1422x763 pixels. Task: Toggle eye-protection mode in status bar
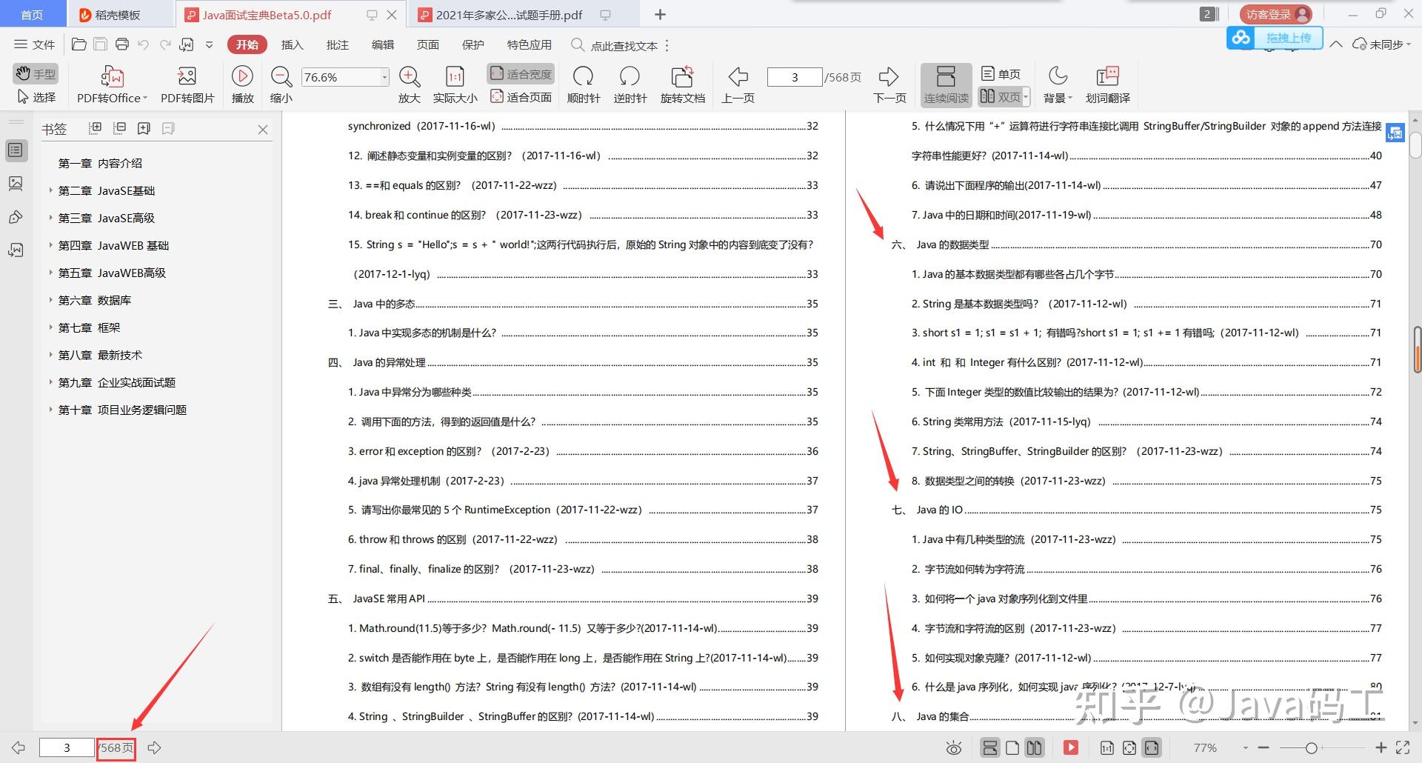[x=953, y=747]
